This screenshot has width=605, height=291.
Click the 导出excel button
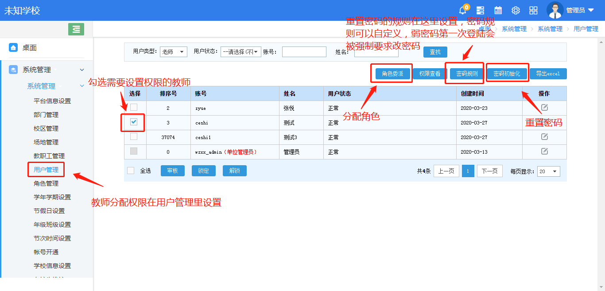pyautogui.click(x=548, y=74)
